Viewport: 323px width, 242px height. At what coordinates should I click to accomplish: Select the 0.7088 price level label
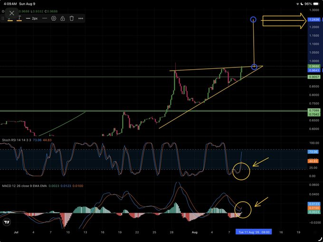[313, 111]
